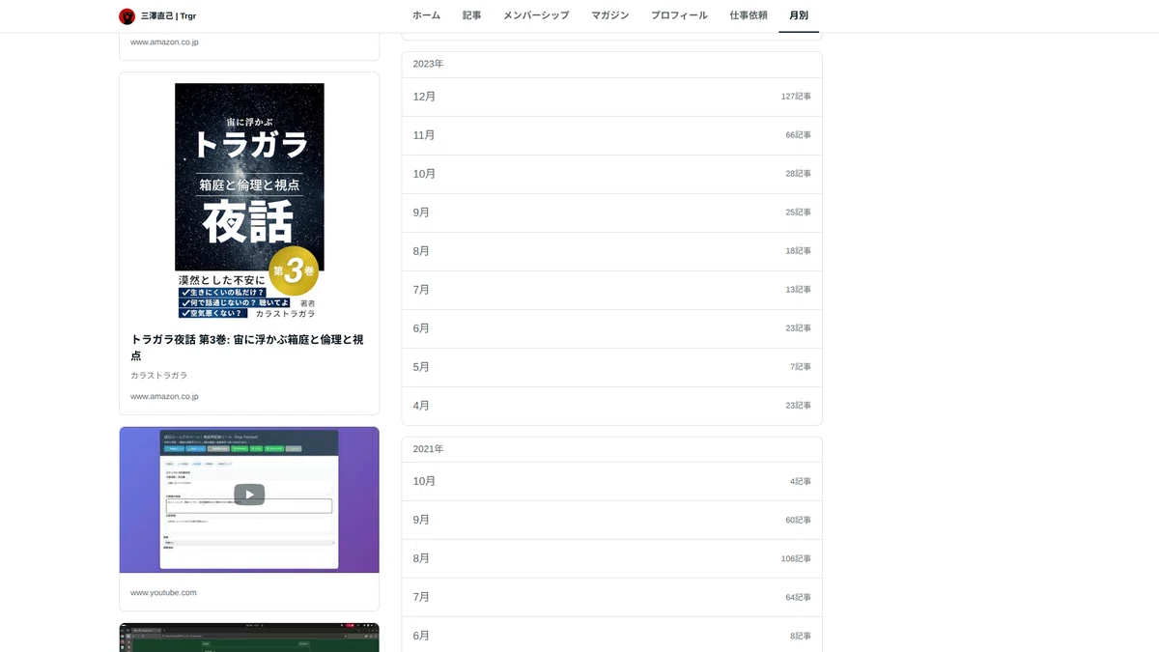
Task: Switch to the 記事 tab
Action: [471, 15]
